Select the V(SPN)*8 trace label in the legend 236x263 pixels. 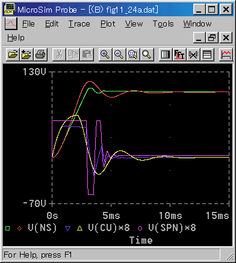[172, 228]
